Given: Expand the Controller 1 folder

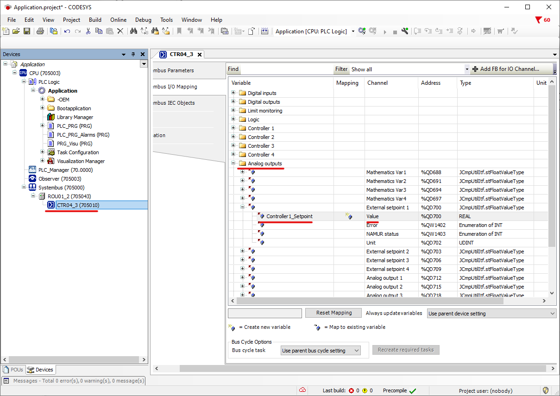Looking at the screenshot, I should [233, 128].
